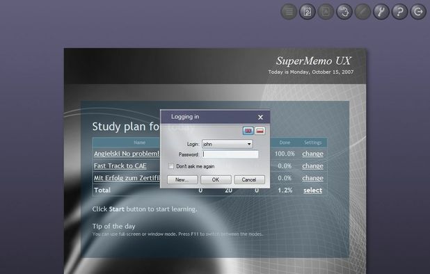Click the New... button
This screenshot has width=430, height=274.
[x=182, y=179]
